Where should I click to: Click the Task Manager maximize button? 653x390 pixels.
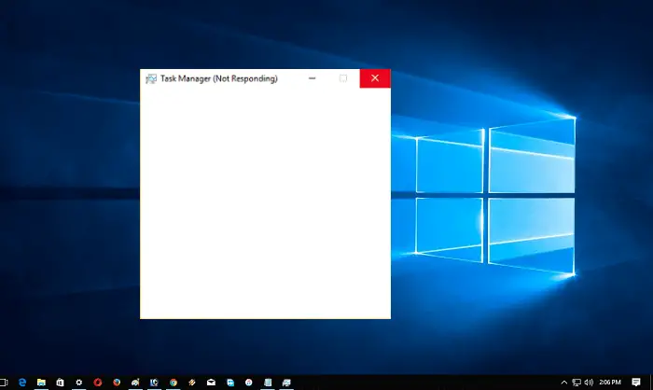343,78
